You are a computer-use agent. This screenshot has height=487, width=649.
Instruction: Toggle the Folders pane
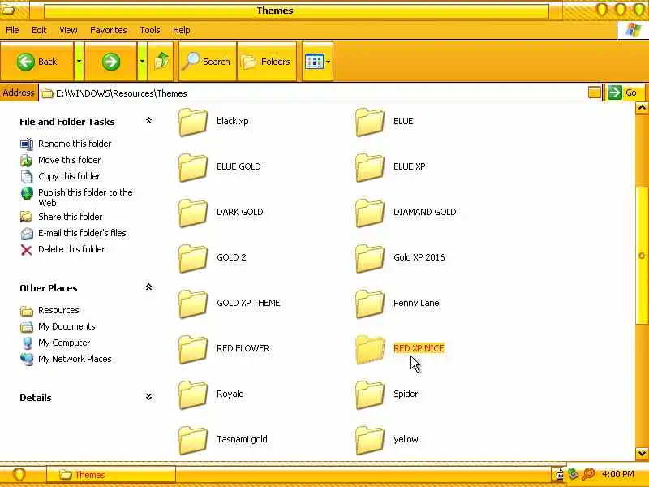[267, 62]
